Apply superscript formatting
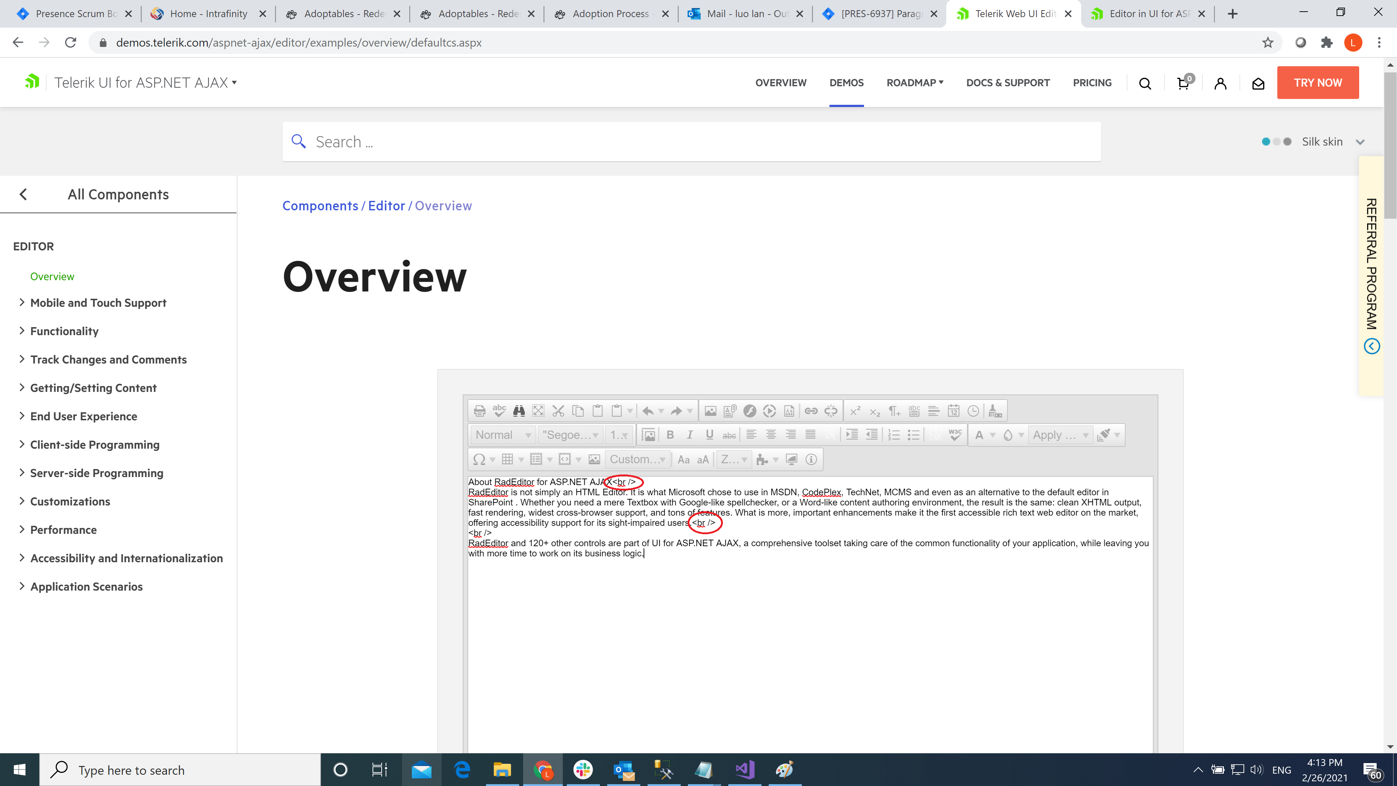Image resolution: width=1397 pixels, height=786 pixels. tap(855, 410)
